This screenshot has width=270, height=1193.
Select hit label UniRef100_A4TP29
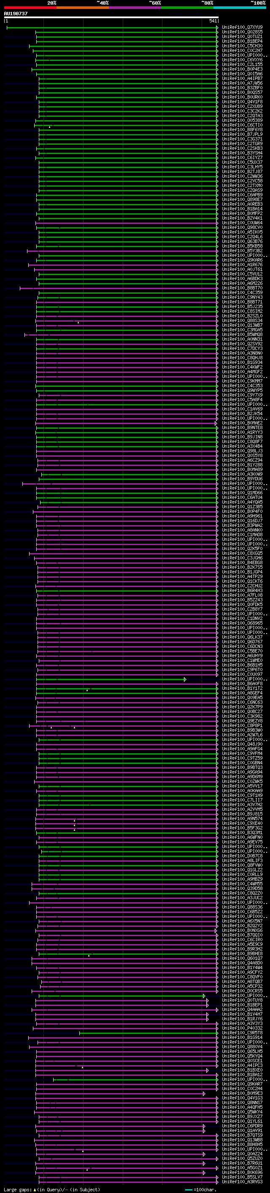242,576
